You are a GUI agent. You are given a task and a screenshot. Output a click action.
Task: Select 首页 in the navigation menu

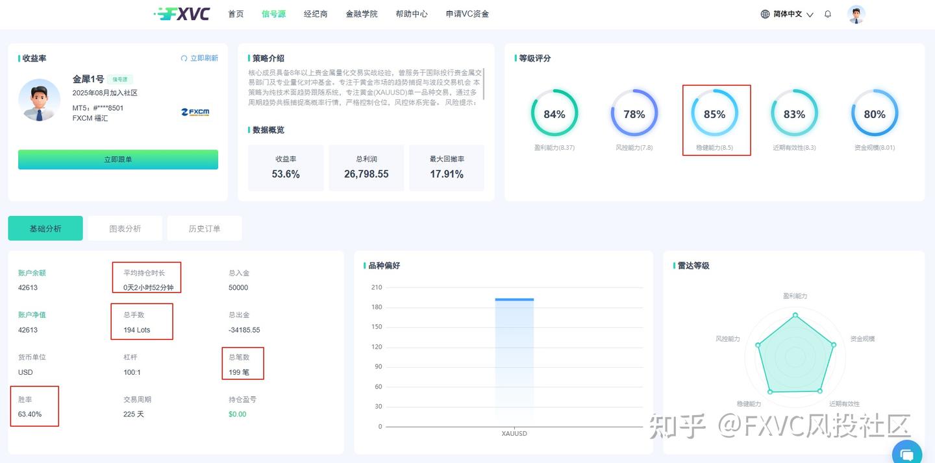[x=236, y=14]
